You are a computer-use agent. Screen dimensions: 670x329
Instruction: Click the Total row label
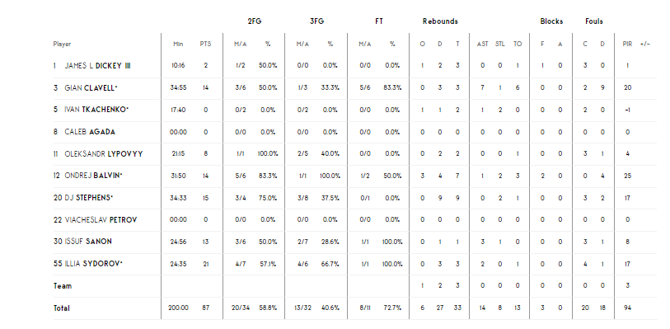pos(62,308)
